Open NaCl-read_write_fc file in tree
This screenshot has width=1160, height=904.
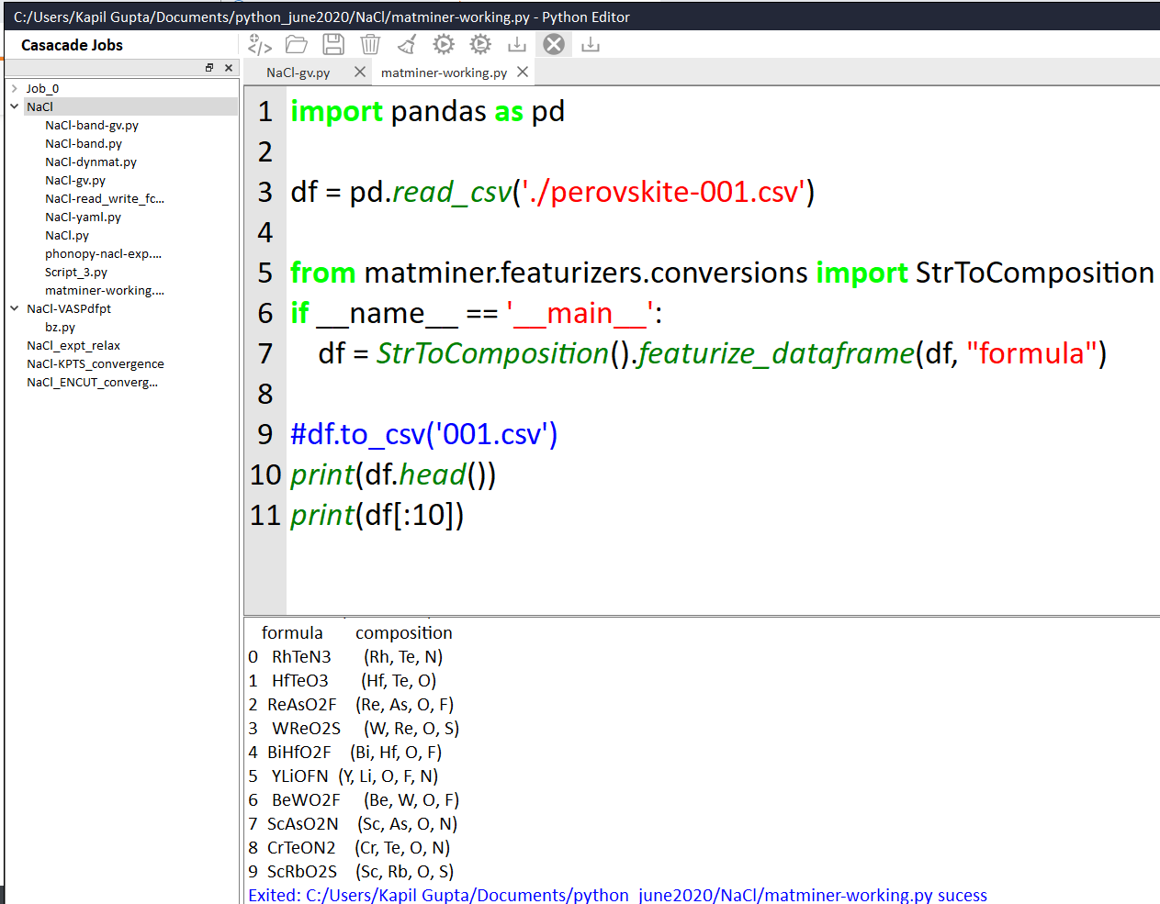click(x=105, y=198)
